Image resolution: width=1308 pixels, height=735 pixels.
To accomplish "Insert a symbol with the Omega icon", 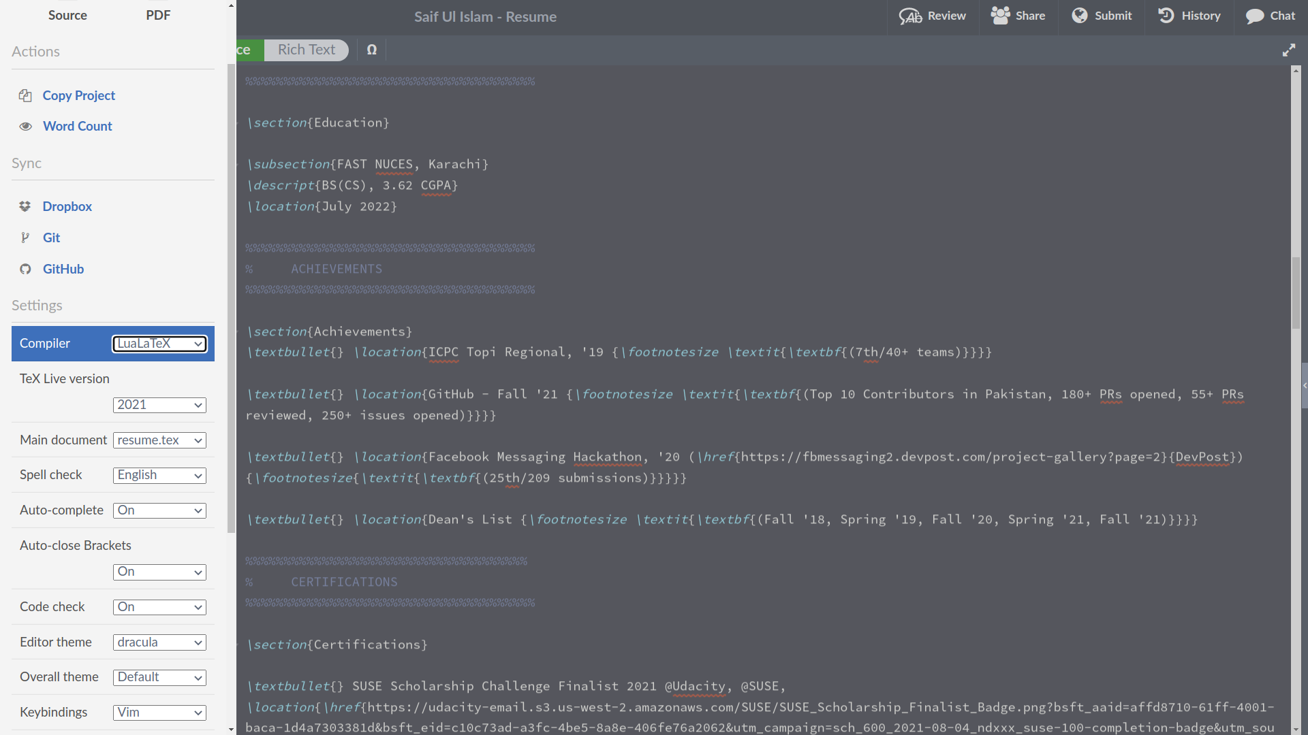I will point(372,50).
